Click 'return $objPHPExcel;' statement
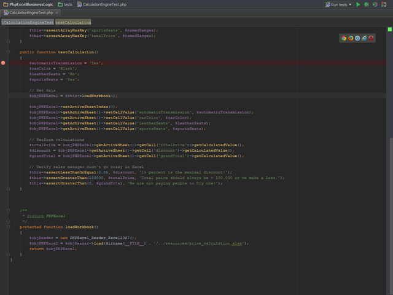 tap(53, 249)
